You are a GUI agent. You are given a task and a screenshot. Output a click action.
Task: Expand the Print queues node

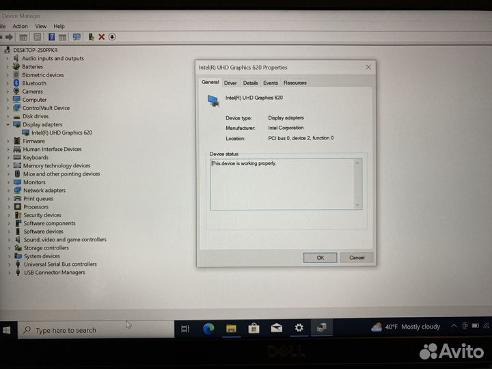8,199
